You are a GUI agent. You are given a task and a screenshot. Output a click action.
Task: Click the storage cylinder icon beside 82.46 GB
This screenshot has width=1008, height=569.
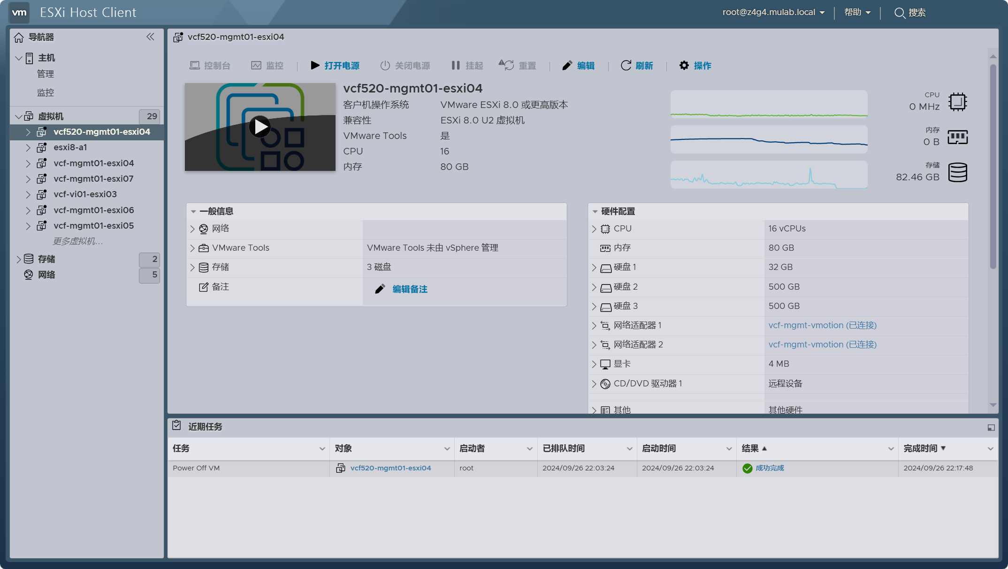pos(958,172)
